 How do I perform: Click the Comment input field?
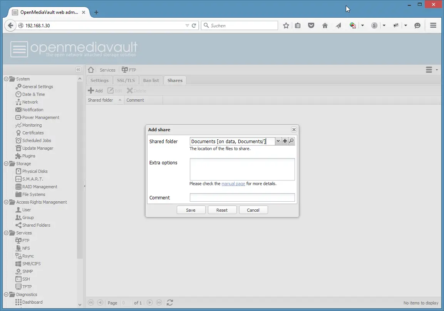[242, 197]
